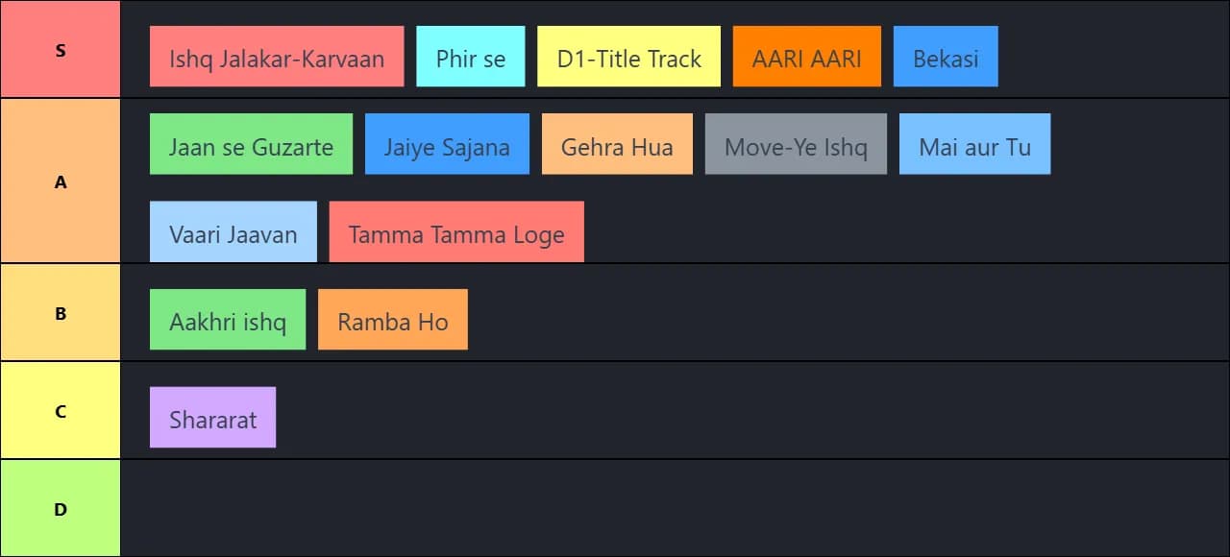Click the empty D tier row
Viewport: 1230px width, 557px height.
click(x=673, y=507)
